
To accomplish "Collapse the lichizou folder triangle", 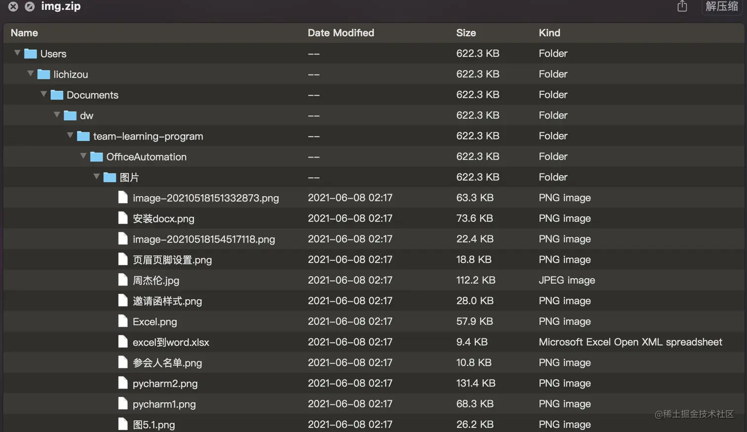I will point(31,74).
